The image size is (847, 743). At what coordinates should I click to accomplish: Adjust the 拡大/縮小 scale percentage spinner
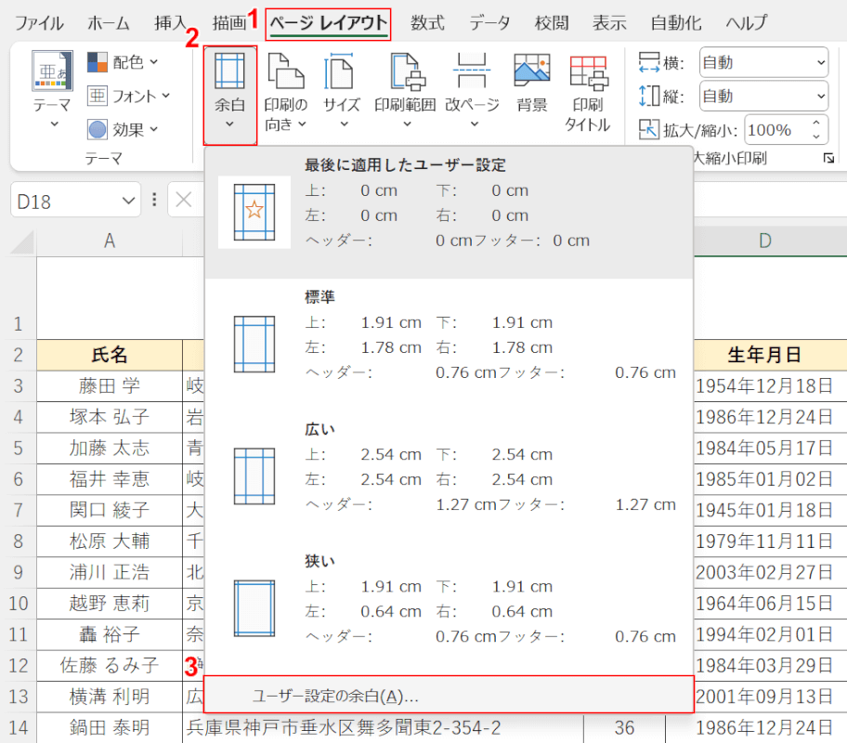[x=817, y=130]
